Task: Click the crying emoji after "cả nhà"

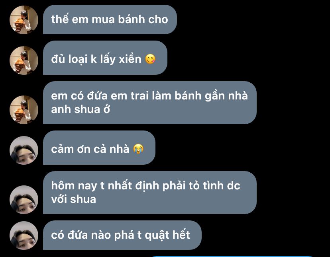Action: point(138,149)
